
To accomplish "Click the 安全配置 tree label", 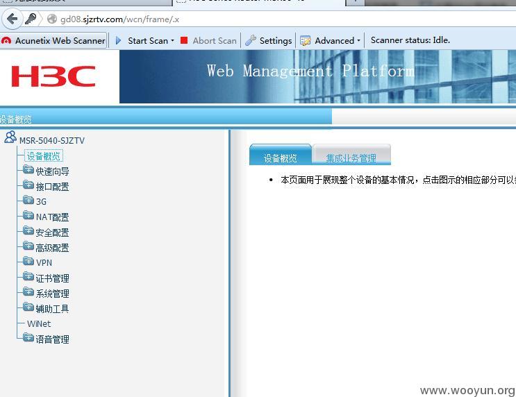I will pos(52,233).
